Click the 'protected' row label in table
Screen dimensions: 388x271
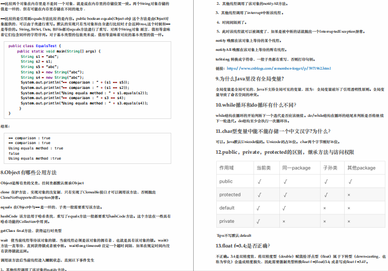[230, 195]
